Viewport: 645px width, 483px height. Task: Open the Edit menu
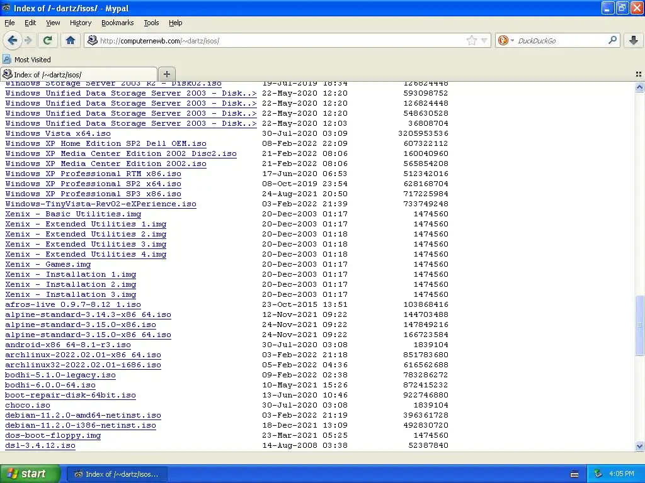(30, 23)
